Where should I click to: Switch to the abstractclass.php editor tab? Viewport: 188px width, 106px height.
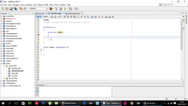74,13
